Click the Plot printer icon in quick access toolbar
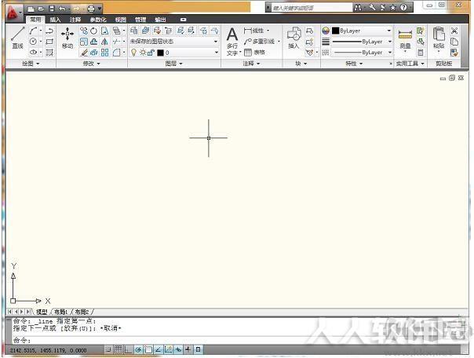Viewport: 474px width, 358px height. coord(91,9)
